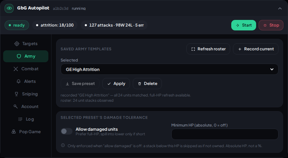
Task: Click the Log list icon
Action: point(20,119)
